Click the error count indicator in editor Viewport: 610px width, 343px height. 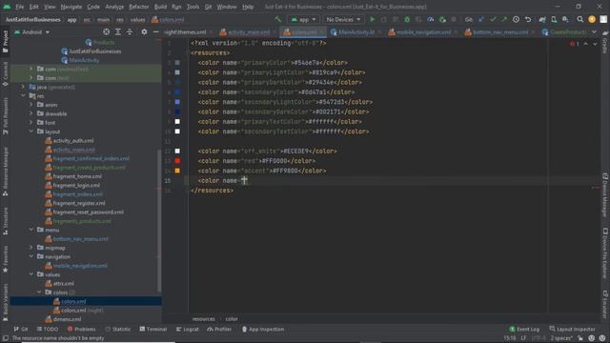pyautogui.click(x=575, y=44)
